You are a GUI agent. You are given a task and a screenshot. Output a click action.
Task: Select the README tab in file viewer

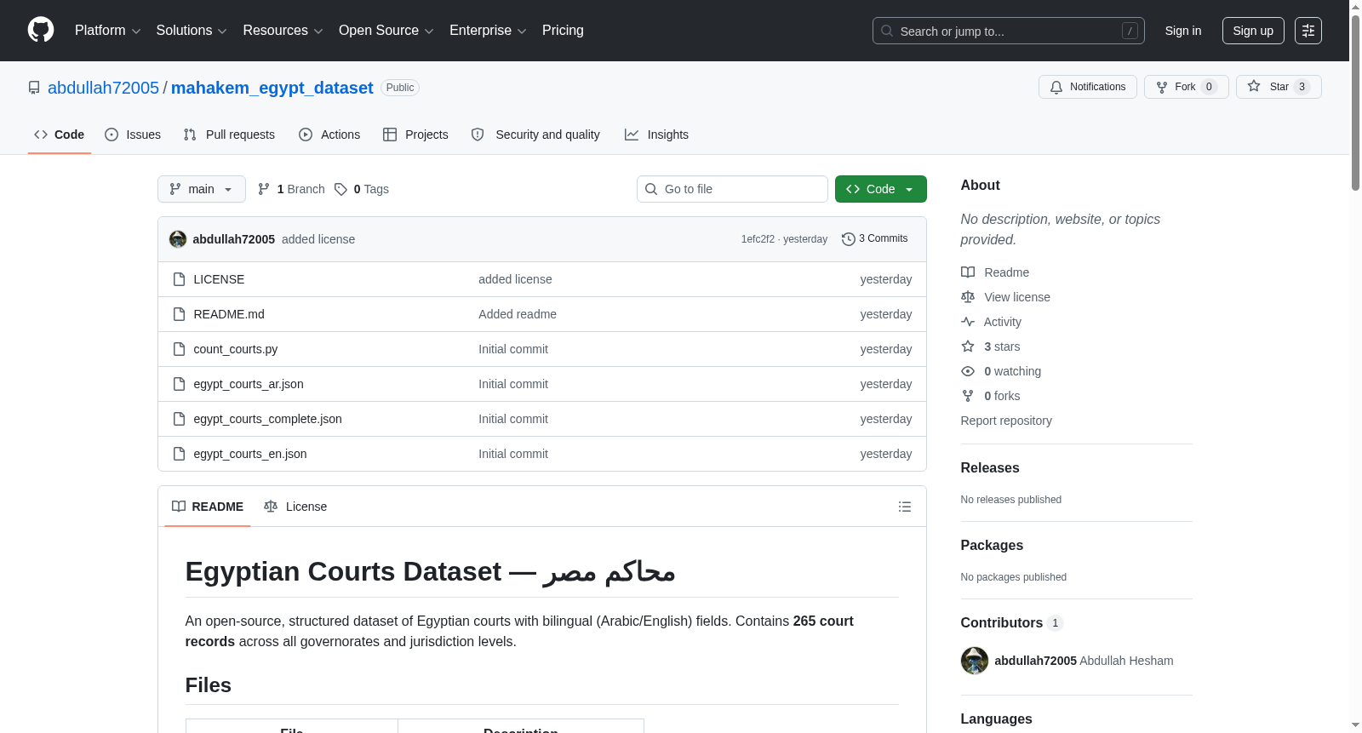point(208,507)
